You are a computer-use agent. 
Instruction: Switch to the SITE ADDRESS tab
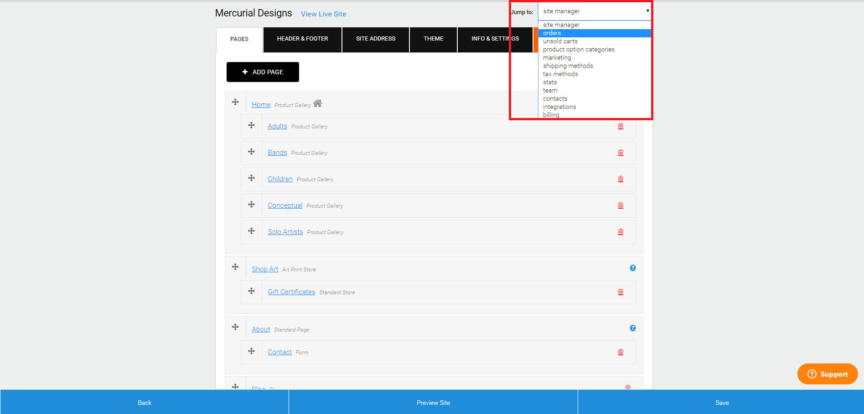376,39
